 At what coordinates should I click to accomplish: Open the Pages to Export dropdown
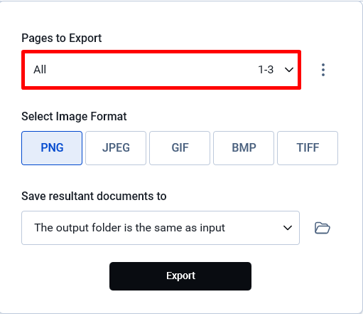(161, 70)
